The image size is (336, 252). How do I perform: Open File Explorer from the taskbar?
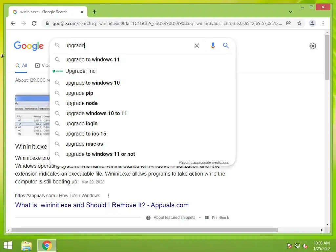(27, 245)
